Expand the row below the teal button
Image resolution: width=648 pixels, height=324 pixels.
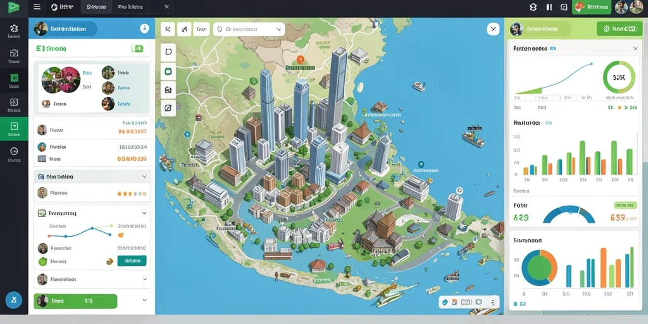click(x=145, y=279)
